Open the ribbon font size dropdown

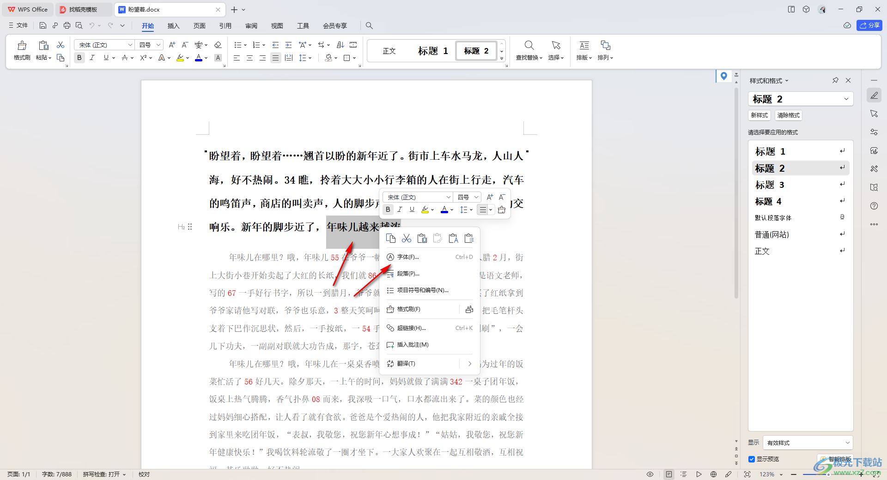click(x=158, y=45)
